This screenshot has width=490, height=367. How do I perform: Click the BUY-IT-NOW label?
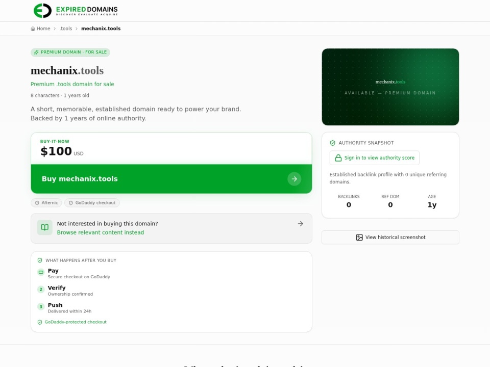(55, 141)
